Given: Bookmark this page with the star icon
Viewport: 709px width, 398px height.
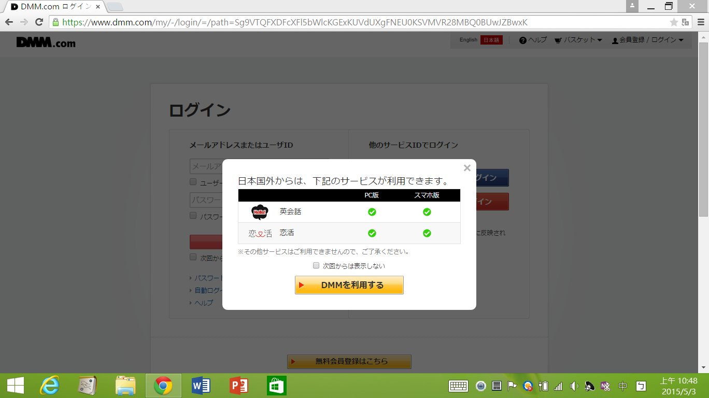Looking at the screenshot, I should tap(674, 22).
